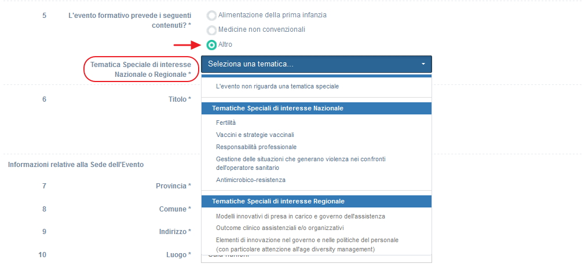The height and width of the screenshot is (267, 585).
Task: Click the dropdown caret arrow icon
Action: point(423,64)
